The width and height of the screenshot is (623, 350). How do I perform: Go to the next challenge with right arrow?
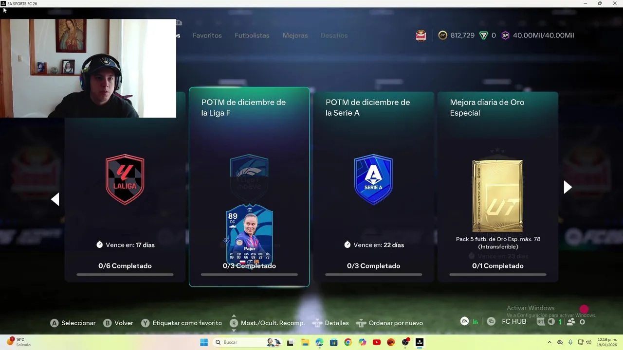(x=568, y=187)
